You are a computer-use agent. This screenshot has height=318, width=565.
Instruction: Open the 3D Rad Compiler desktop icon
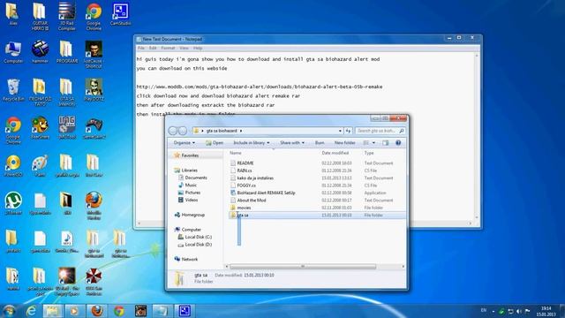point(67,16)
